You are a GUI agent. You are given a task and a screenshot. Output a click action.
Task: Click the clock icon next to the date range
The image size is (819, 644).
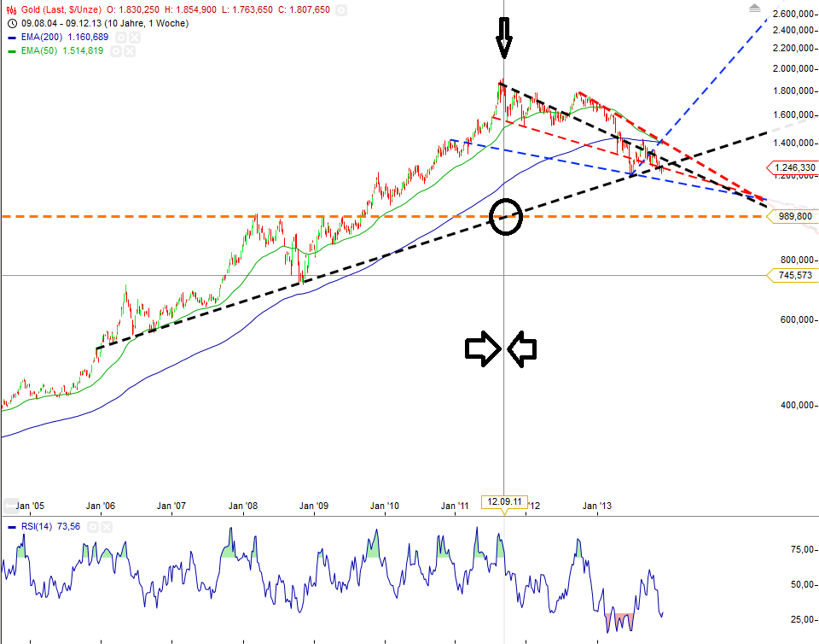pos(11,23)
